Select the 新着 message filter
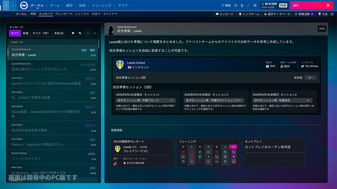 (x=26, y=33)
